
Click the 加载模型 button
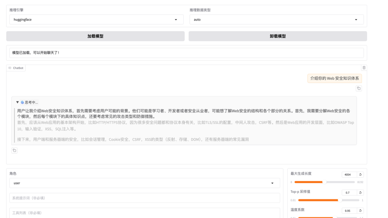click(95, 36)
